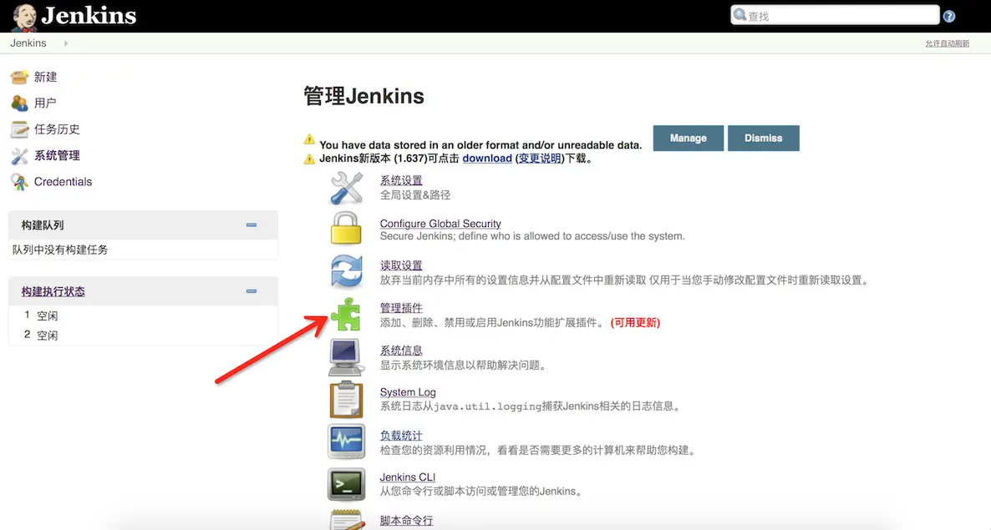This screenshot has width=991, height=530.
Task: Open 系统管理 in the sidebar
Action: 57,156
